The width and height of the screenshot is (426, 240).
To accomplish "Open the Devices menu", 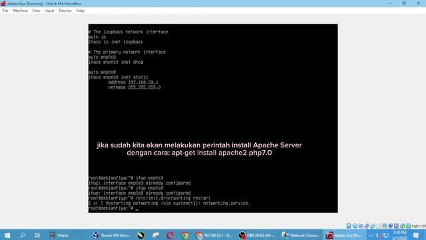I will click(65, 11).
